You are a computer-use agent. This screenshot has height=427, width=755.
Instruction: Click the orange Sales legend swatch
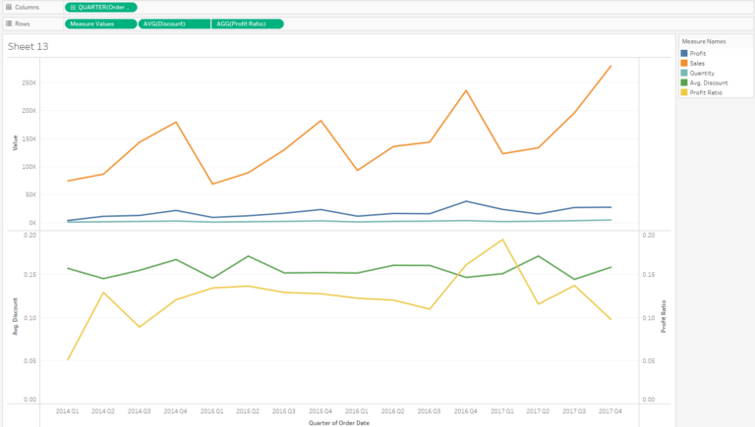tap(684, 63)
